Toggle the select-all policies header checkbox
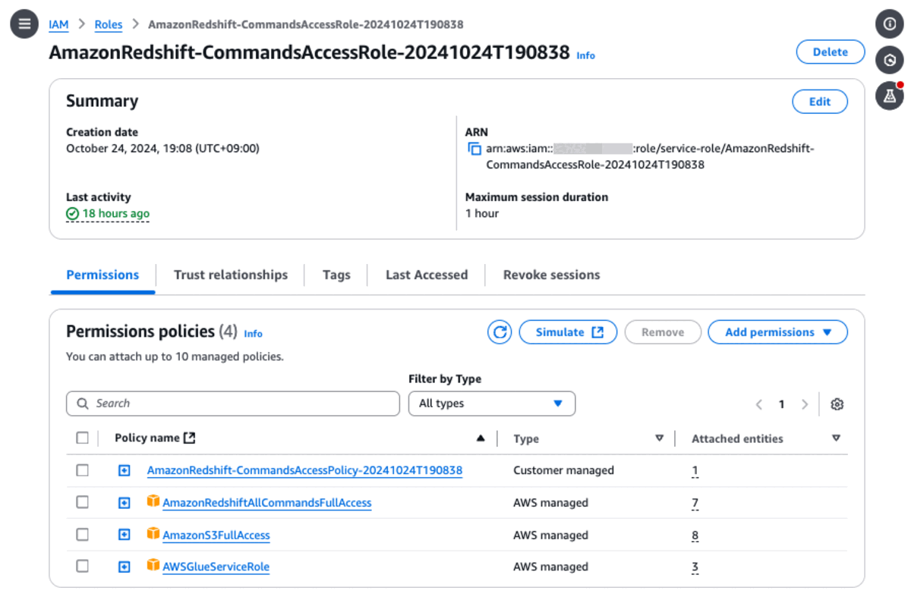 pos(83,438)
